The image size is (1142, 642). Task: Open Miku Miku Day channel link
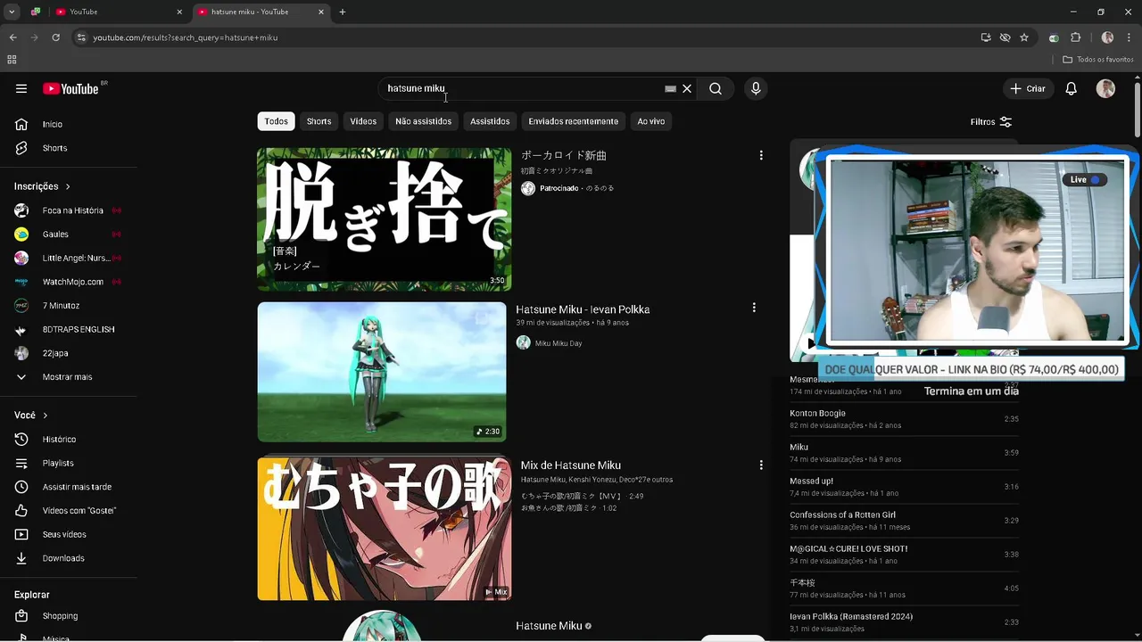(x=559, y=343)
